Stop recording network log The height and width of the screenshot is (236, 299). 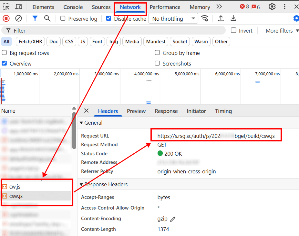tap(6, 18)
